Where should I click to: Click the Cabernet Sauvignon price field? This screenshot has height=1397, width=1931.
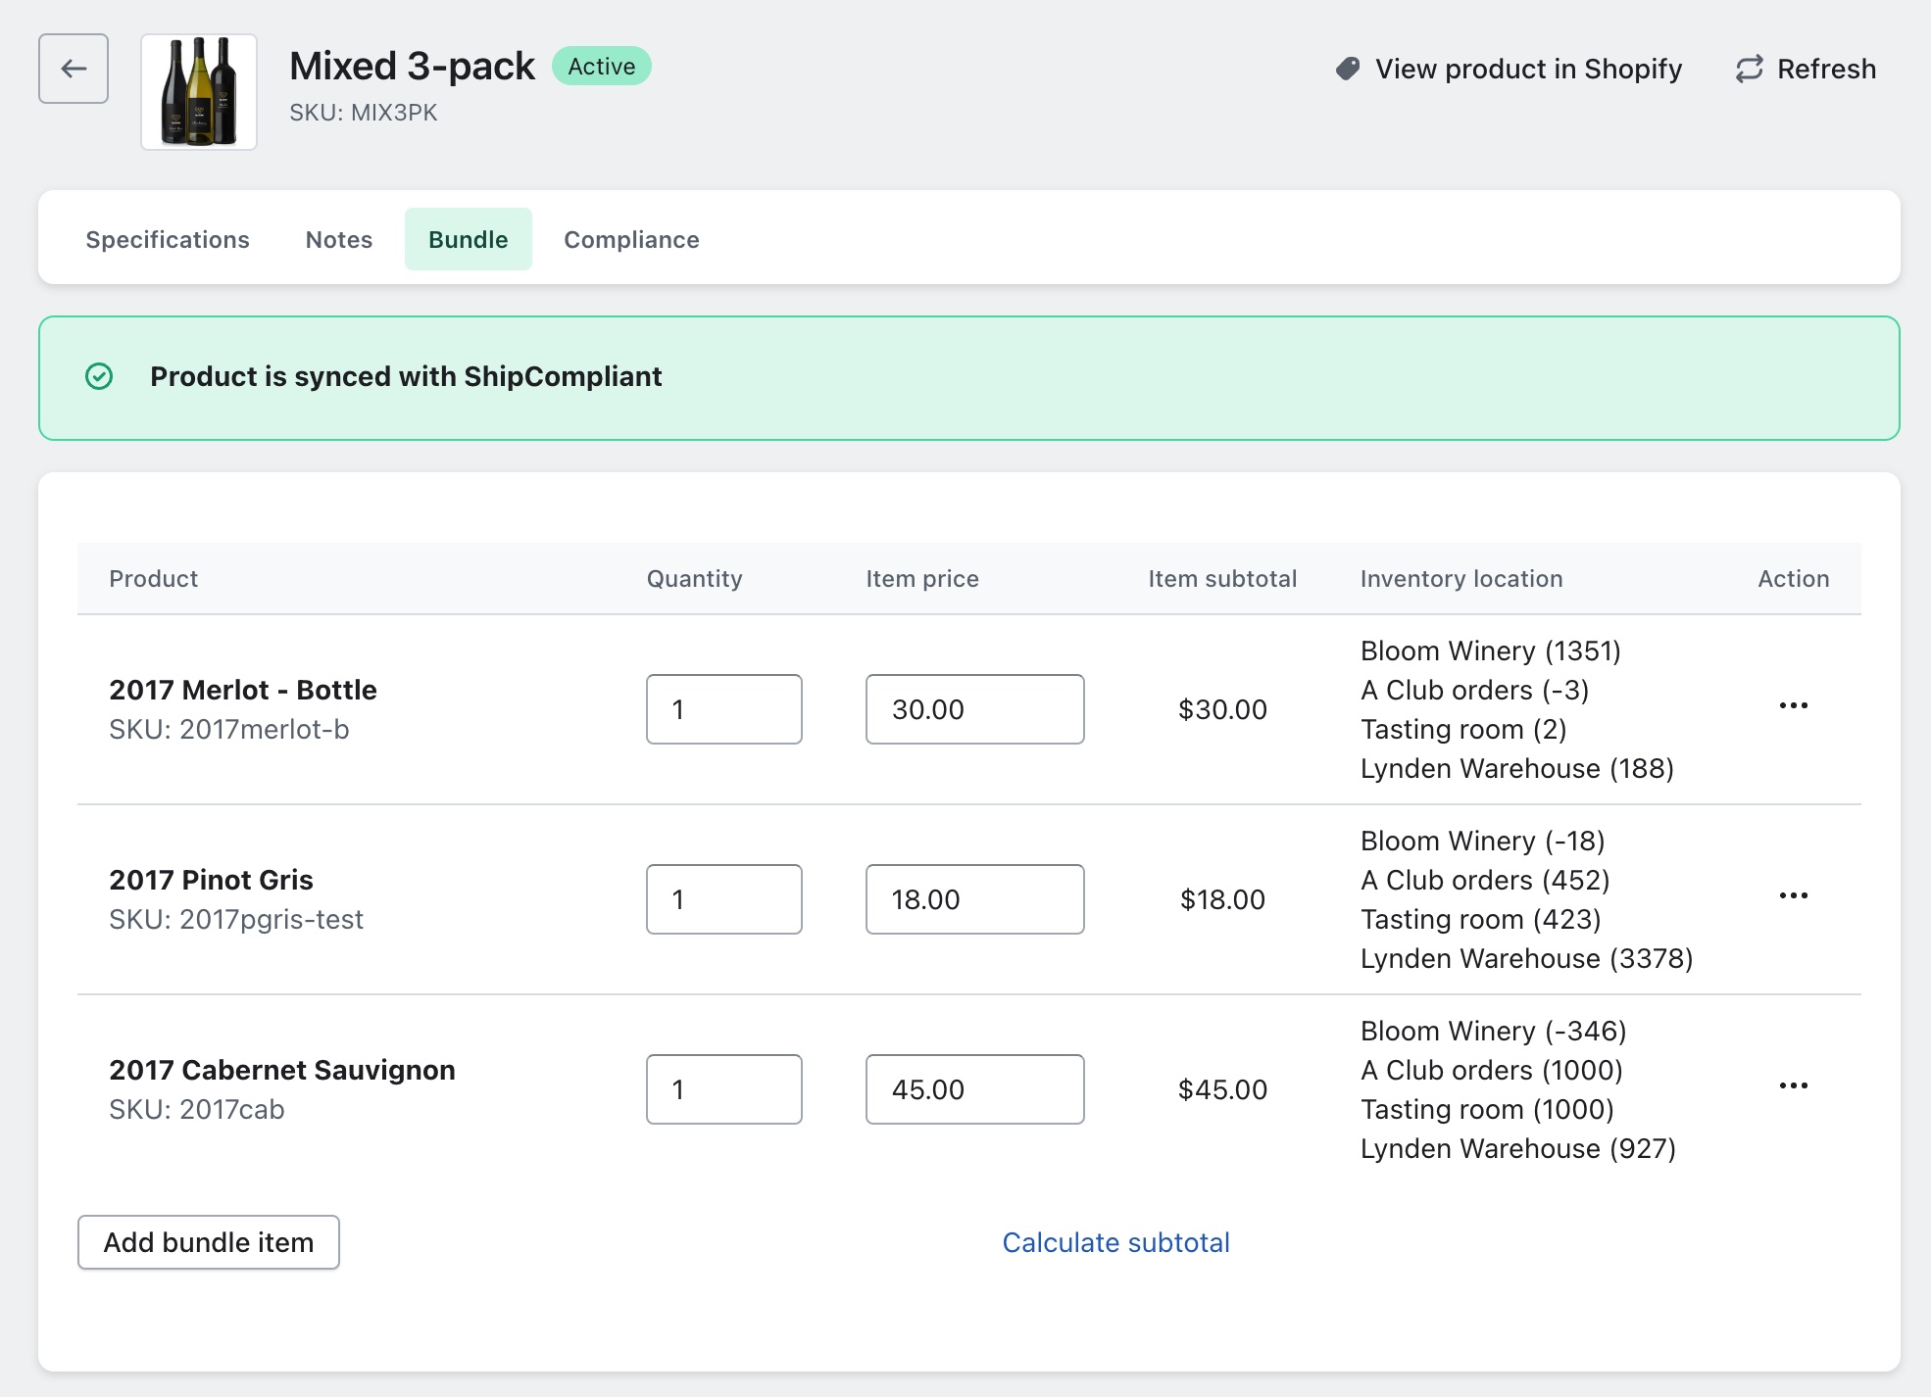click(x=974, y=1089)
